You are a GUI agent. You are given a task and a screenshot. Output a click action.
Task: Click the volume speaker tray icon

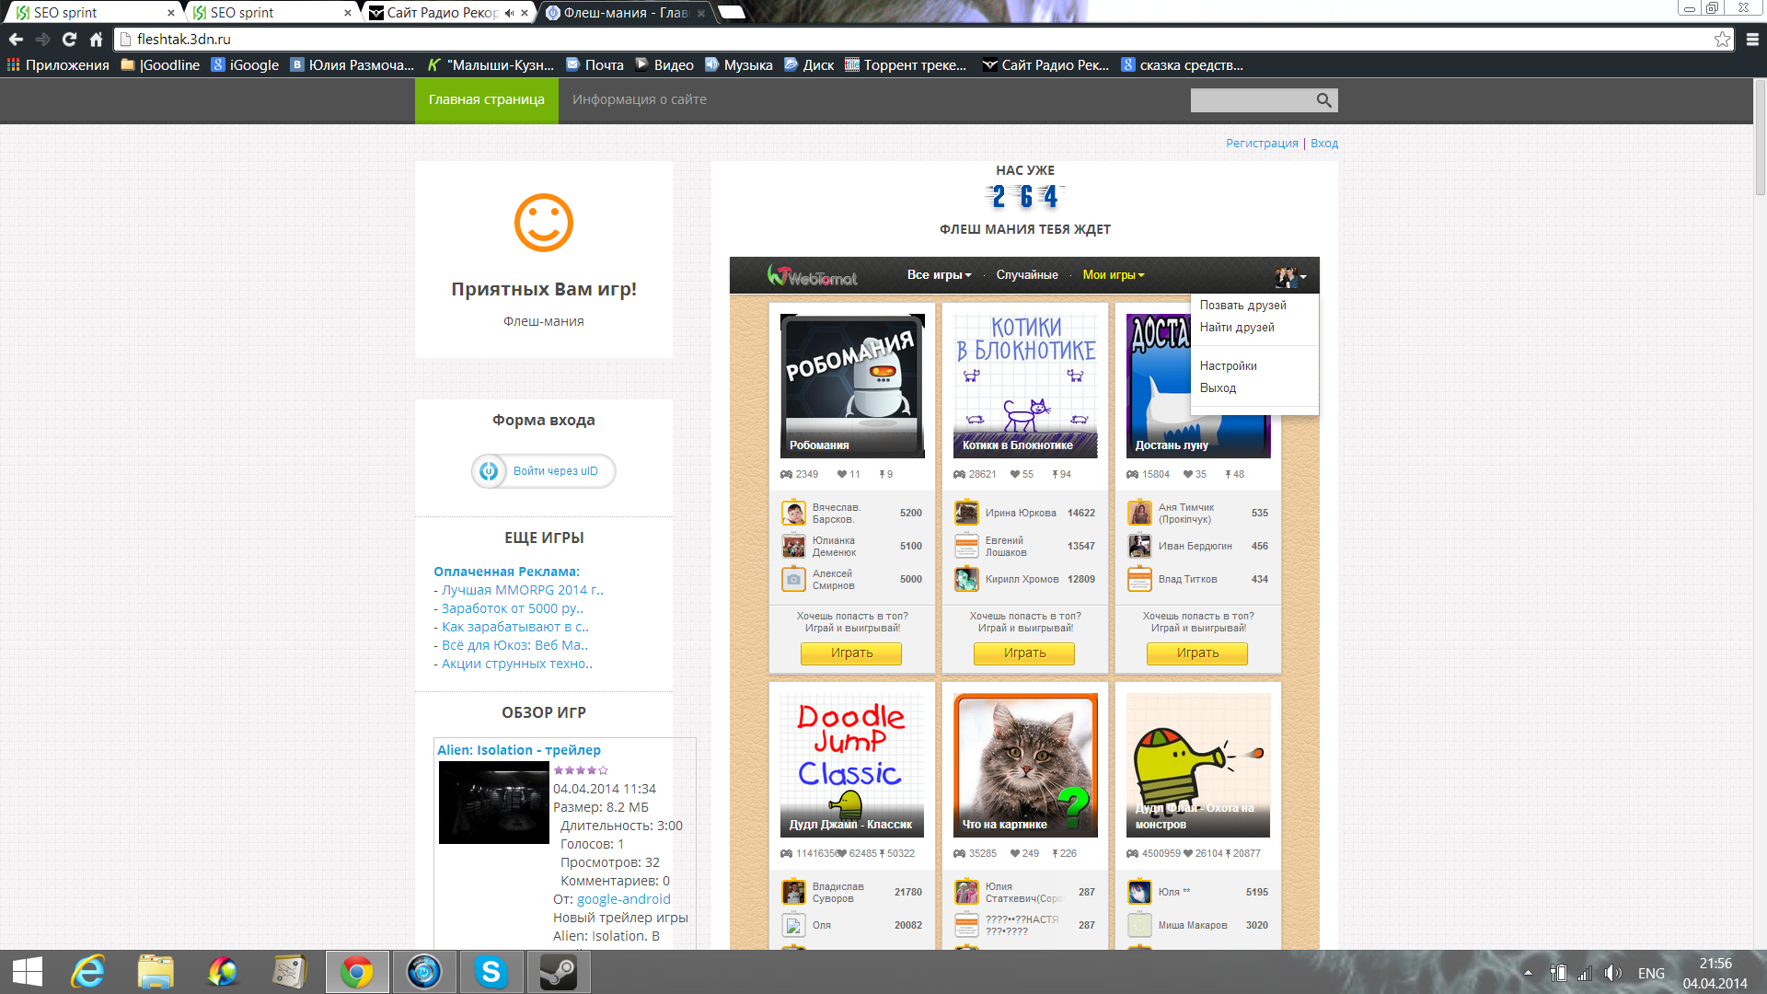click(x=1612, y=973)
